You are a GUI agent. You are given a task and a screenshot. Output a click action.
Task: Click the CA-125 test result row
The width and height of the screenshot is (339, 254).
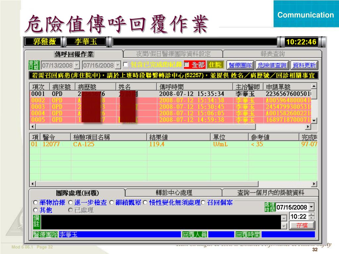(x=173, y=144)
